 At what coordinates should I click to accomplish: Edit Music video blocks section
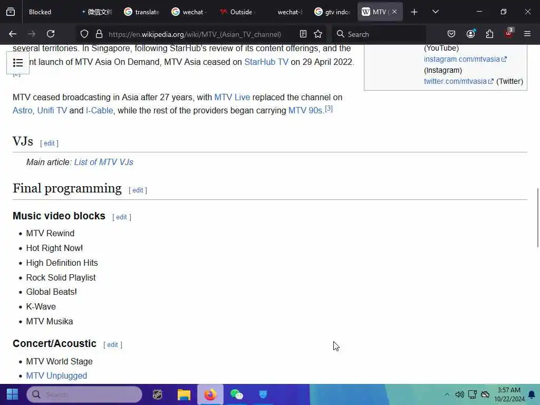point(121,217)
